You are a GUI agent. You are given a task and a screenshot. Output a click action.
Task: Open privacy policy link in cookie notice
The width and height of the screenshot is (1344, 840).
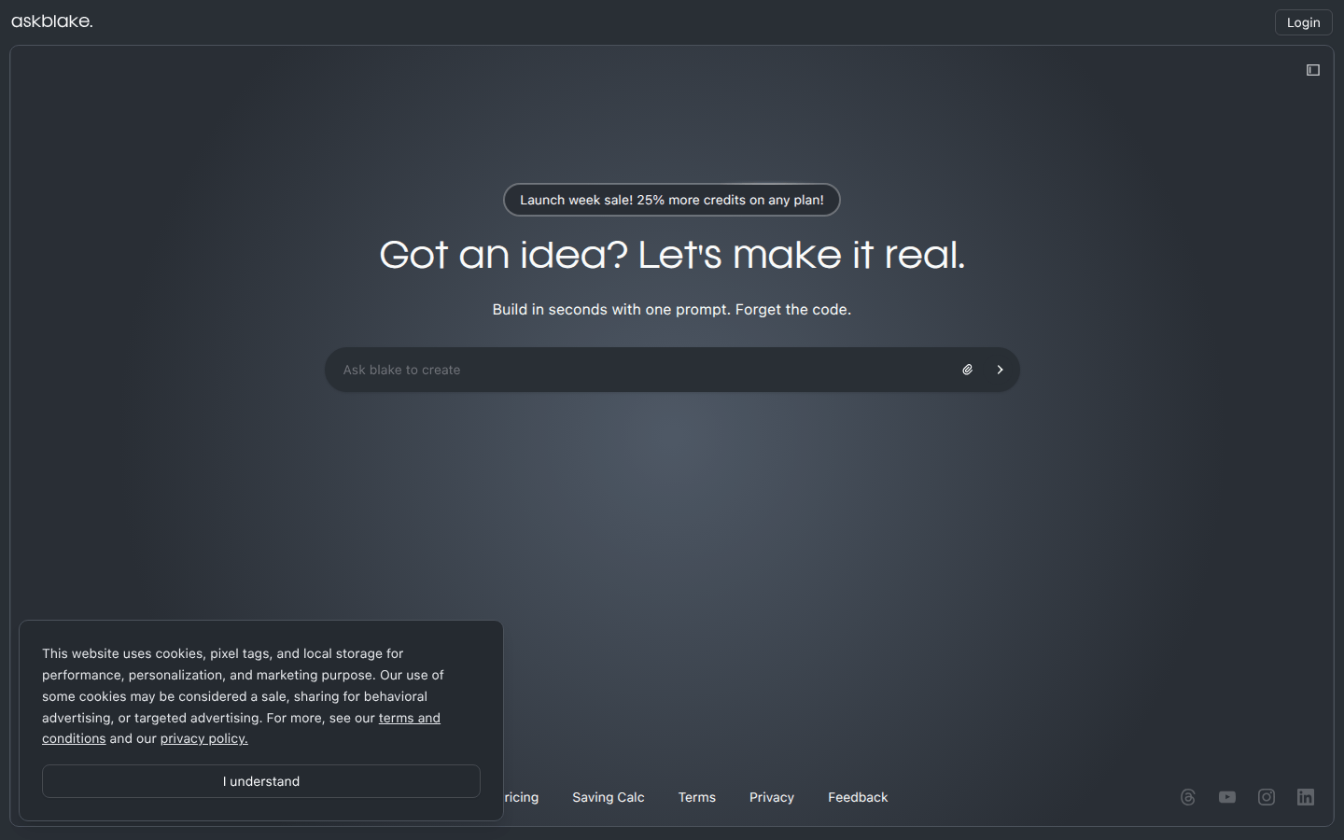[x=203, y=738]
